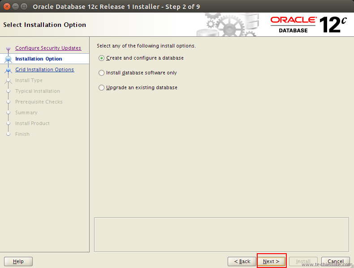Viewport: 354px width, 268px height.
Task: Click Finish step label
Action: pos(22,134)
